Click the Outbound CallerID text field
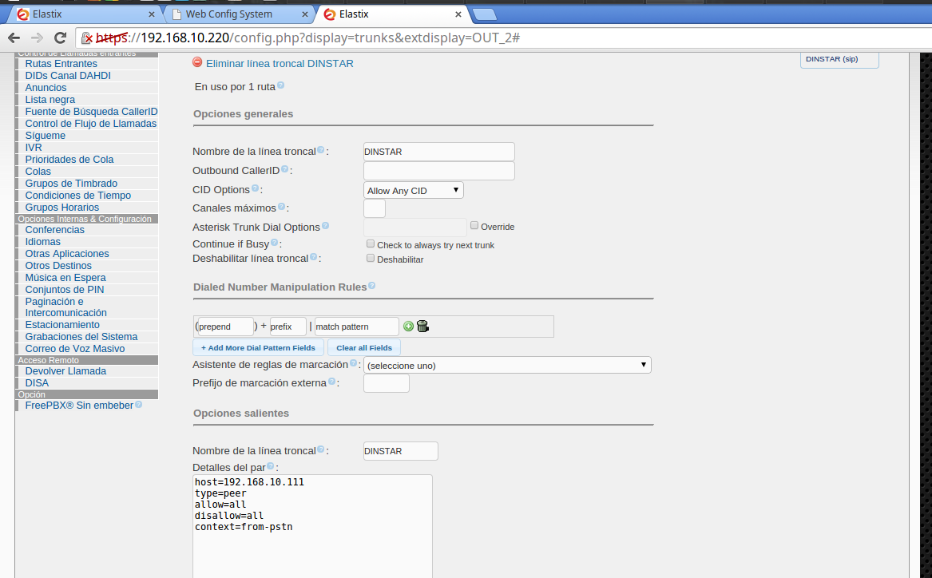This screenshot has width=932, height=578. pyautogui.click(x=438, y=171)
